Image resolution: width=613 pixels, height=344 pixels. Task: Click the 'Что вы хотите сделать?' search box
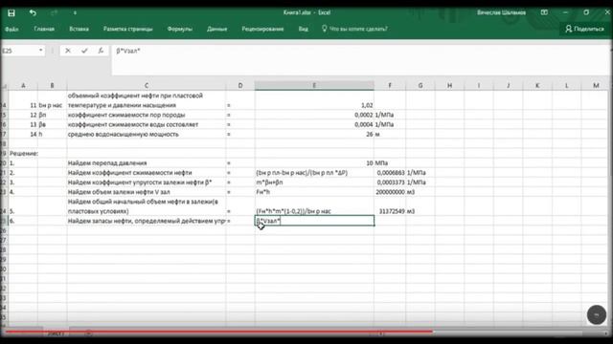[354, 29]
